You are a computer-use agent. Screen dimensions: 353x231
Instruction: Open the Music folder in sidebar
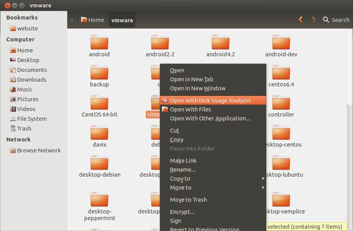21,90
